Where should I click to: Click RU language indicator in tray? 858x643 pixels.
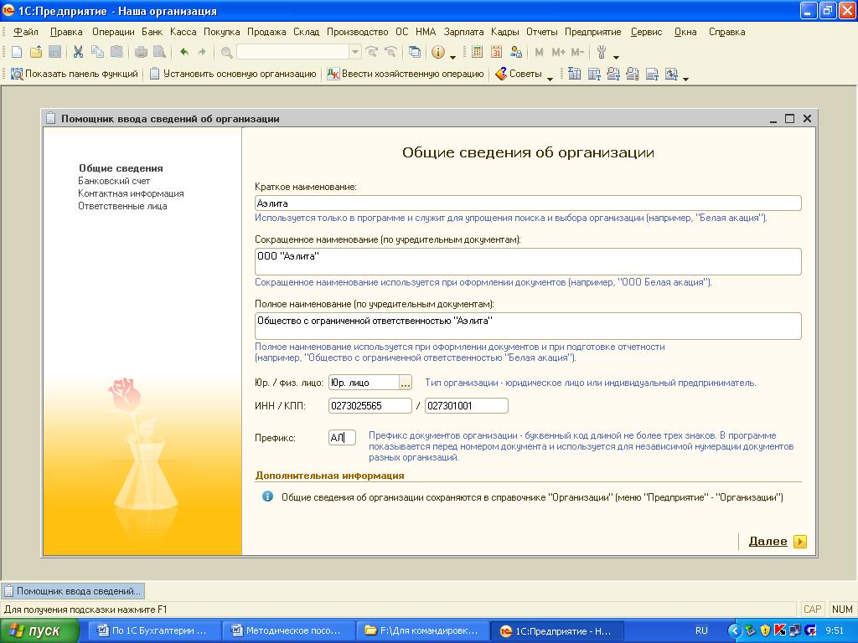[701, 631]
